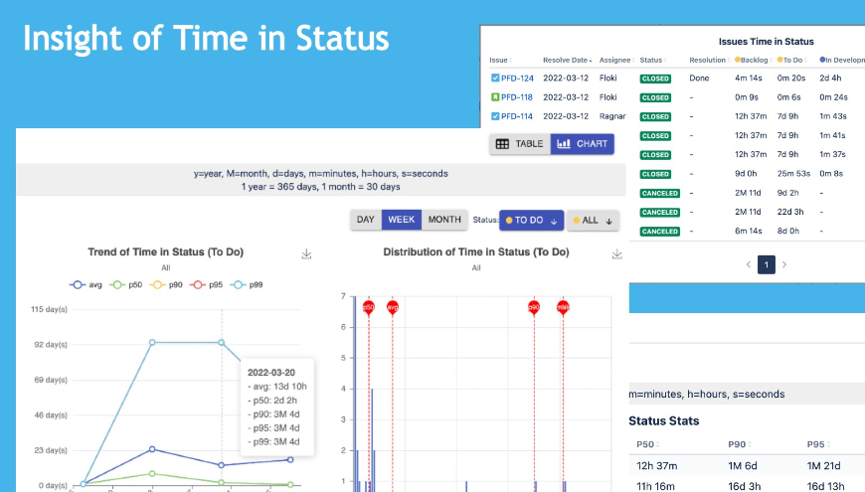Go to next page in pagination
This screenshot has height=492, width=865.
783,264
